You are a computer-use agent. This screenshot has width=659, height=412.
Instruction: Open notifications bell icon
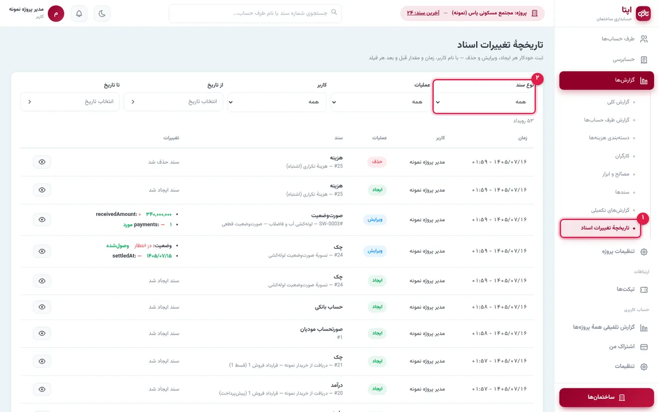point(79,14)
